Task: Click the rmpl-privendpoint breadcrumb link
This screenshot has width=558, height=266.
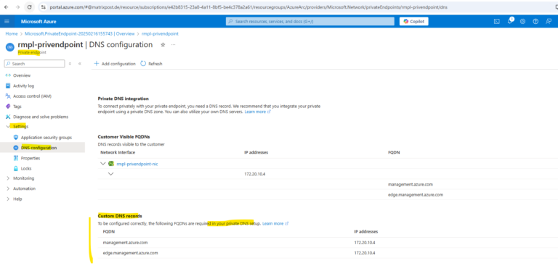Action: pos(160,34)
